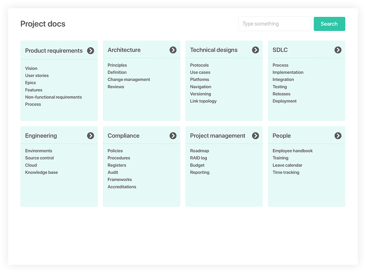Open the Procedures link
The image size is (366, 273).
click(119, 158)
